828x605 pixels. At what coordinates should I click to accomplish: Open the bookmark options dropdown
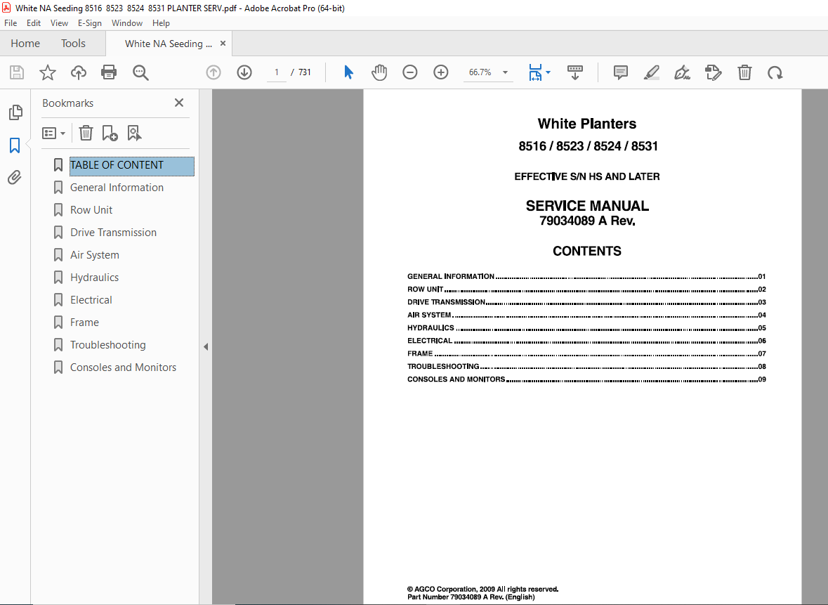click(54, 133)
